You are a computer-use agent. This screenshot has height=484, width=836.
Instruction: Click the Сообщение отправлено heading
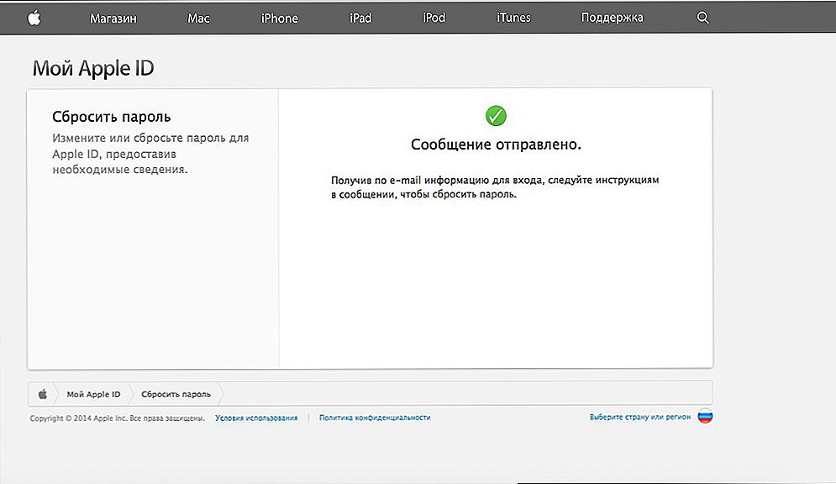[x=496, y=145]
